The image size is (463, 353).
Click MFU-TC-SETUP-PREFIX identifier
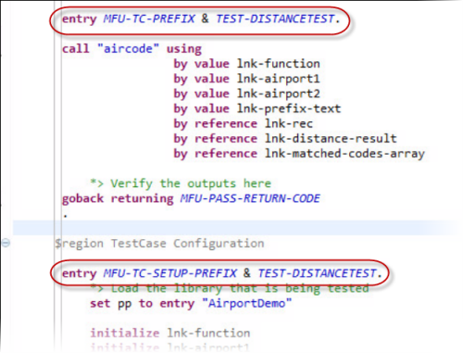pos(170,273)
